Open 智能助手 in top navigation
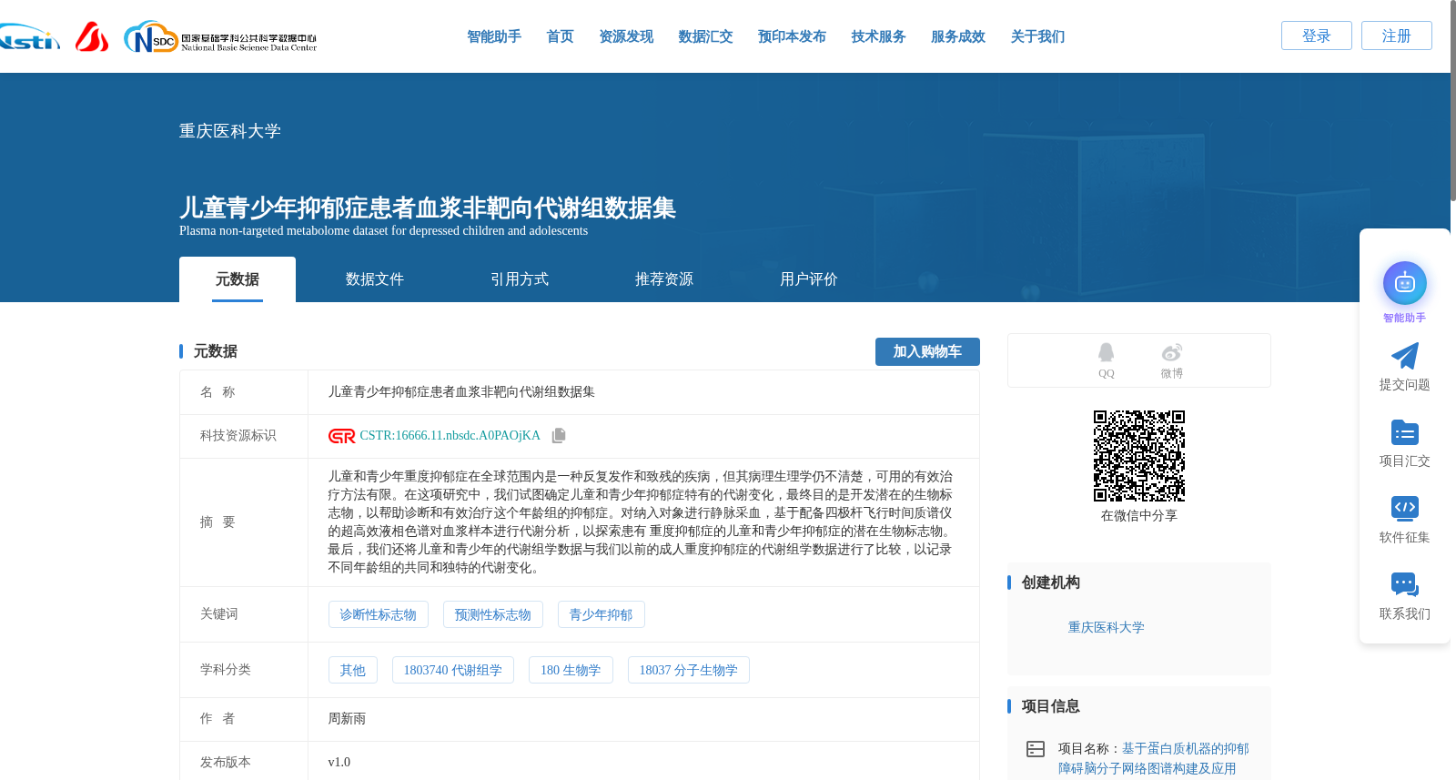This screenshot has height=780, width=1456. (494, 36)
